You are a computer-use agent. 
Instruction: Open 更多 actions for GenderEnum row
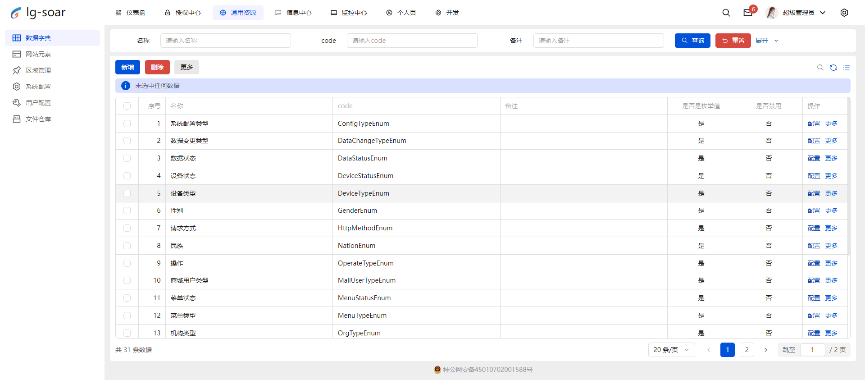pyautogui.click(x=831, y=211)
